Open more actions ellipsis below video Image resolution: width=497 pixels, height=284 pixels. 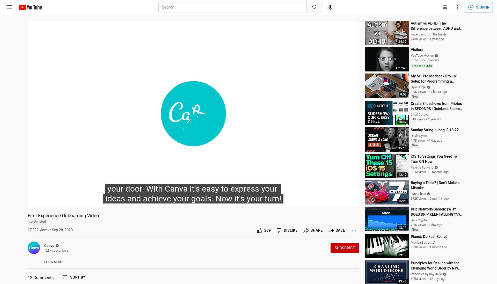[x=354, y=231]
